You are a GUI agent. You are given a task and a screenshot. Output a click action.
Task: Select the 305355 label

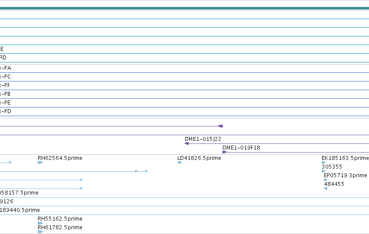click(x=332, y=167)
